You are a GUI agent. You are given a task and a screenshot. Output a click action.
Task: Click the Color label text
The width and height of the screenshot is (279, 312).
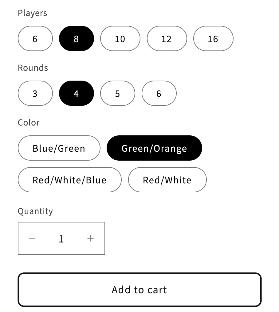pyautogui.click(x=29, y=122)
